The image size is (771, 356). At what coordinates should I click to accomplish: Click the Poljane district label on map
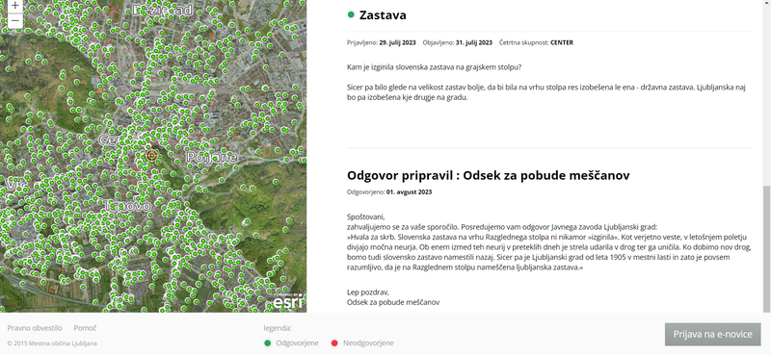tap(211, 157)
